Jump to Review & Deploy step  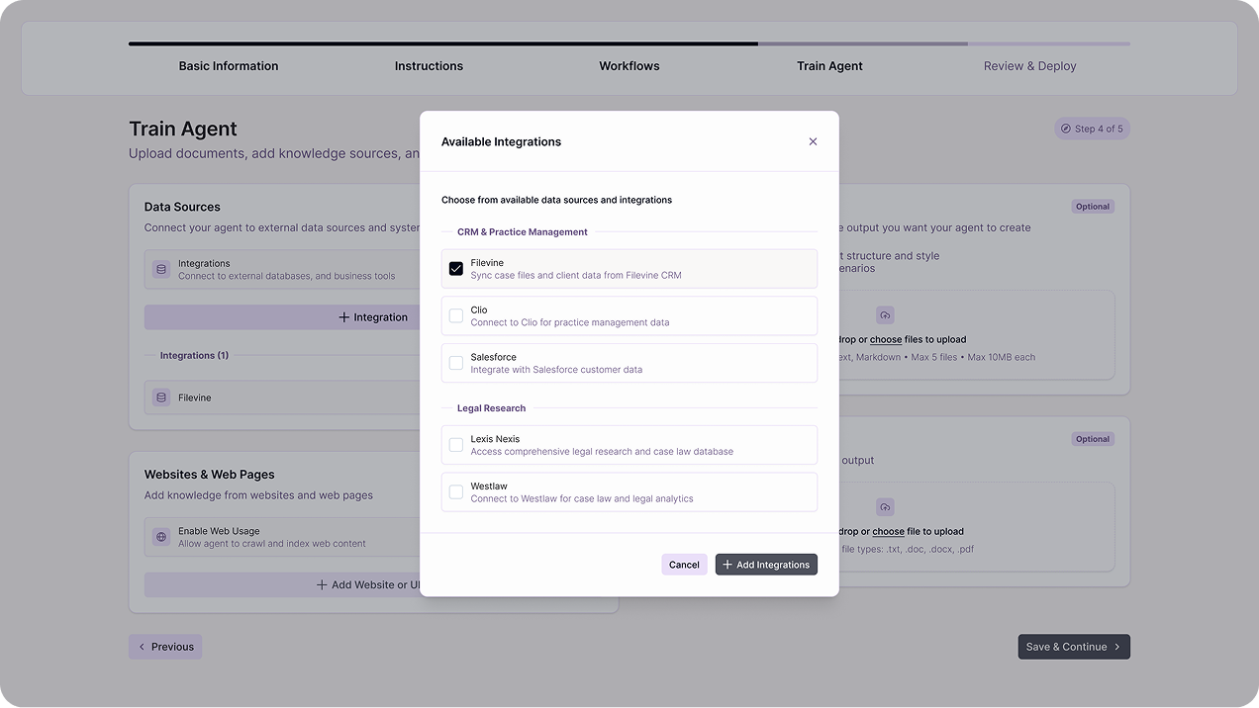1029,66
